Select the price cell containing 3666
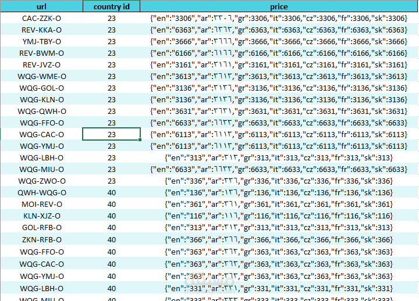The image size is (419, 301). [279, 42]
